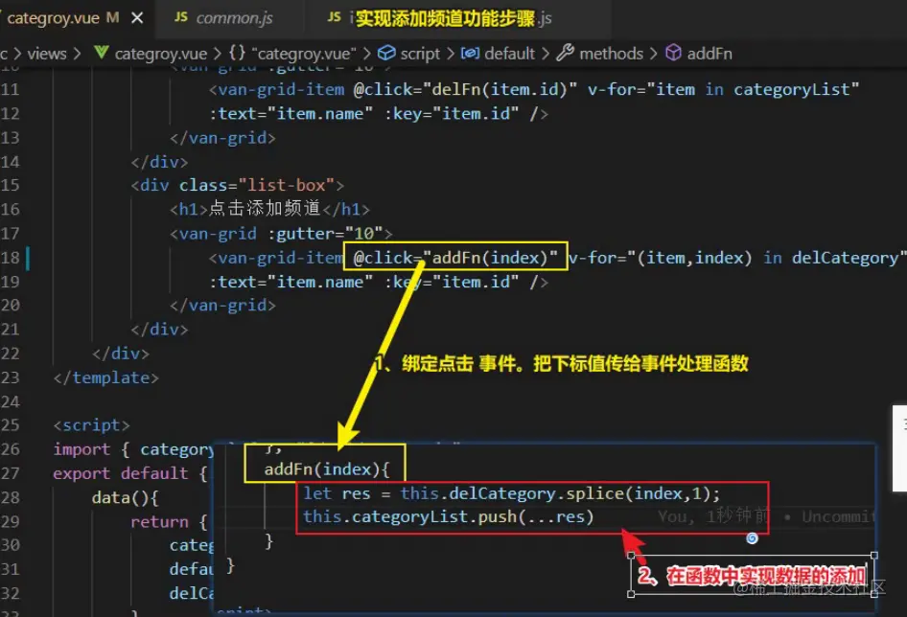Click line number 28 in the gutter
Image resolution: width=907 pixels, height=617 pixels.
[x=10, y=498]
